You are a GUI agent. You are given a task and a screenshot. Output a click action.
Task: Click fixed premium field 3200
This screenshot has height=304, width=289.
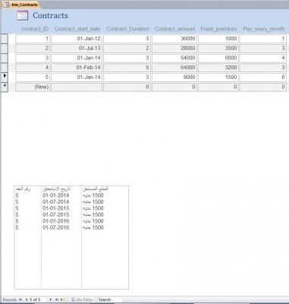(x=218, y=68)
